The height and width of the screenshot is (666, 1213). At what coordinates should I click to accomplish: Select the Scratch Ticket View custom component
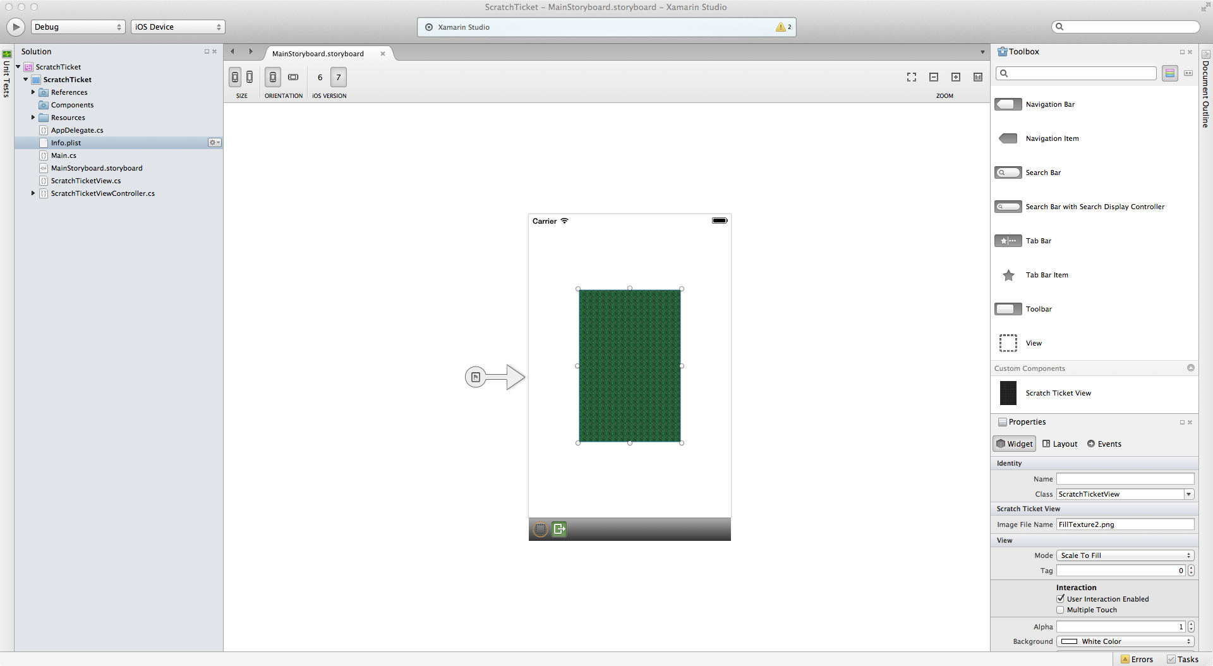coord(1058,392)
